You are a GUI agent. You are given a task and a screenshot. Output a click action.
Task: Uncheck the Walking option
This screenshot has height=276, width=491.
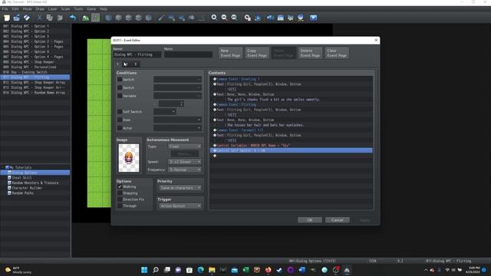tap(120, 186)
